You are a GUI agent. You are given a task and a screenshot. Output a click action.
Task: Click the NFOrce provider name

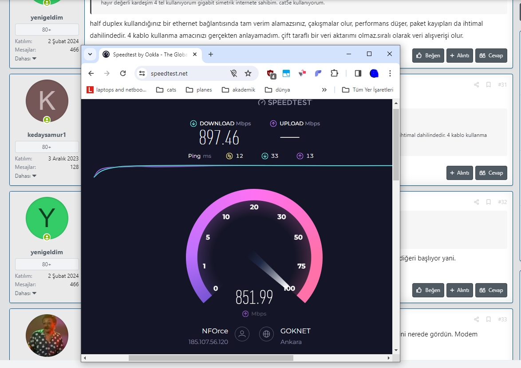(x=215, y=331)
